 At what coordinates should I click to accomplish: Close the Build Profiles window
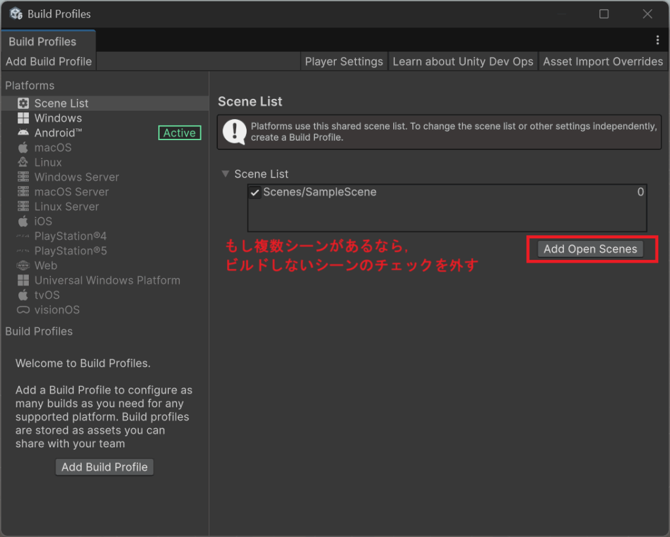pos(647,14)
